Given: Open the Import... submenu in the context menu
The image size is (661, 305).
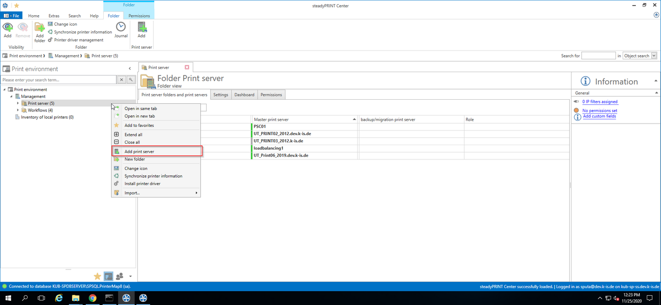Looking at the screenshot, I should (156, 193).
